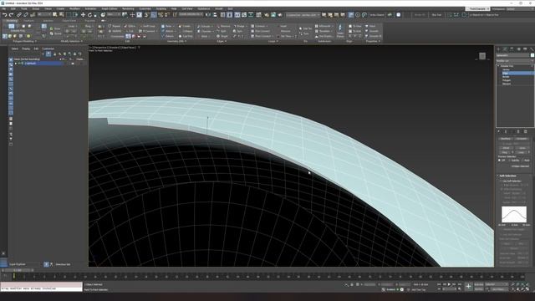Select Preview Selection Off radio button
This screenshot has width=535, height=301.
click(x=500, y=160)
